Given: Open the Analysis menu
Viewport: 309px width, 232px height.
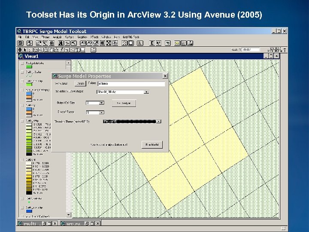Looking at the screenshot, I should click(57, 37).
